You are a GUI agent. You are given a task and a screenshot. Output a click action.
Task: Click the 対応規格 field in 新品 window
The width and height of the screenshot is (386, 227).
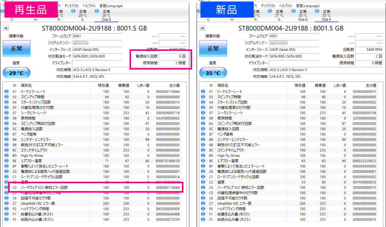coord(326,70)
